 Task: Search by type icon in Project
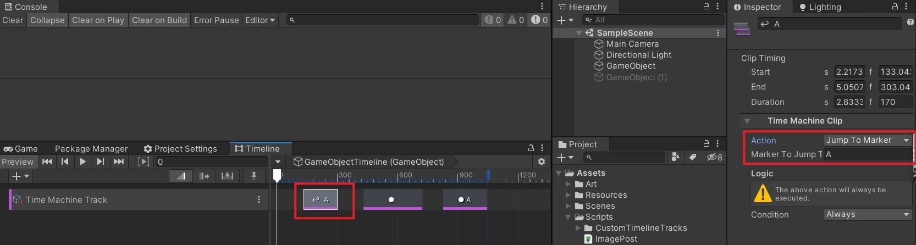pos(676,158)
